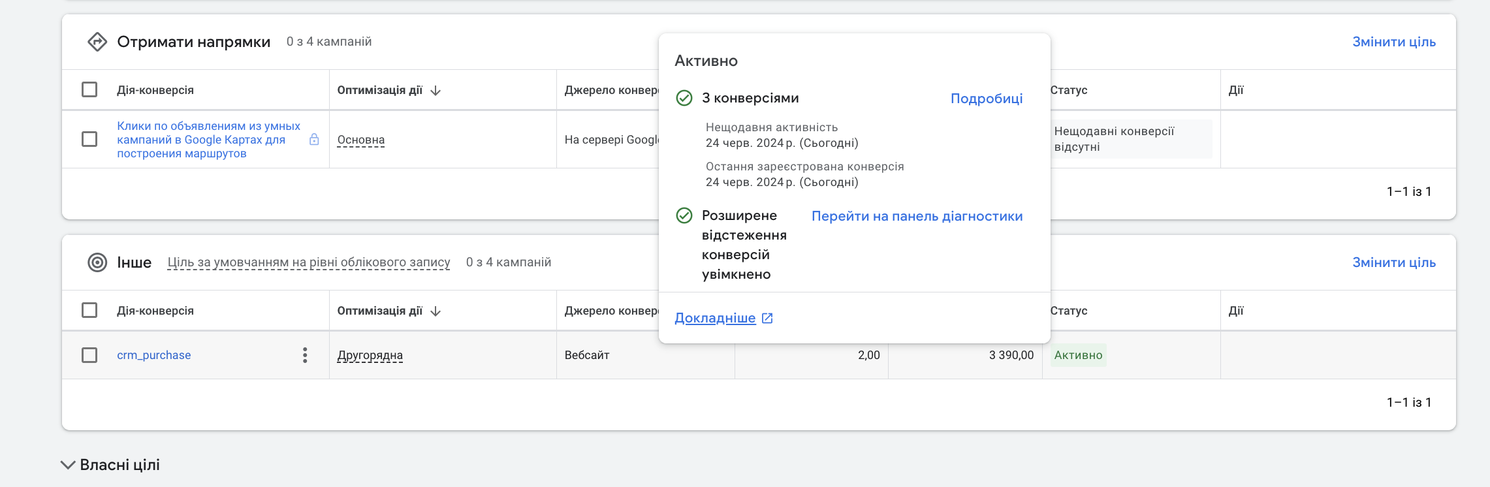Click Змінити ціль for Отримати напрямки
1490x487 pixels.
pyautogui.click(x=1394, y=42)
